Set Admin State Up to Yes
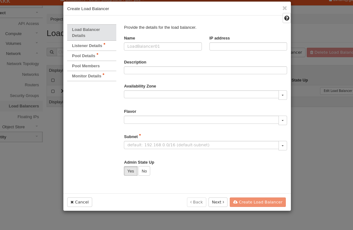The height and width of the screenshot is (230, 353). pyautogui.click(x=131, y=171)
